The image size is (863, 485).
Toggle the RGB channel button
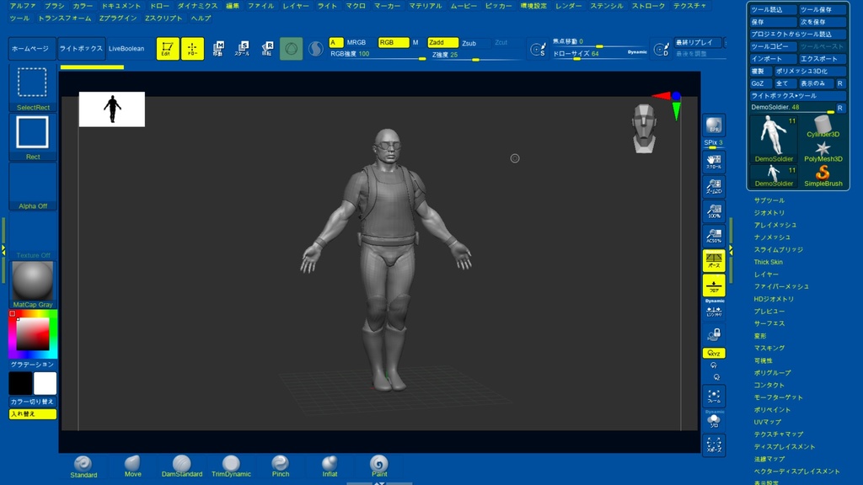[x=394, y=42]
